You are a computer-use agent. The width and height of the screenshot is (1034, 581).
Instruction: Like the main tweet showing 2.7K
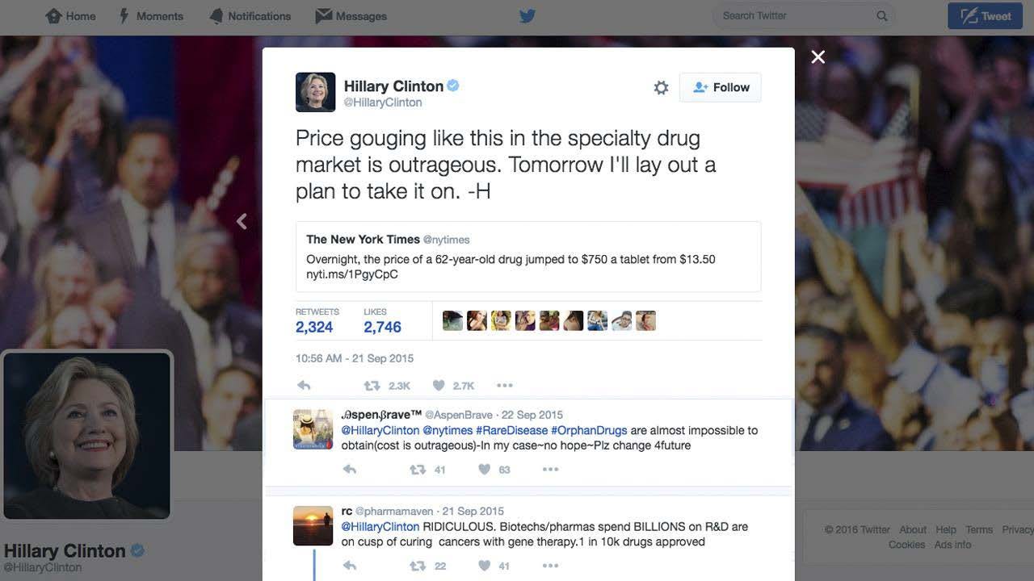point(453,386)
